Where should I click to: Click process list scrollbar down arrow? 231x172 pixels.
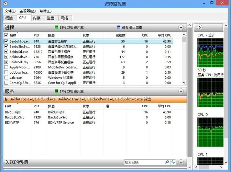coord(184,83)
